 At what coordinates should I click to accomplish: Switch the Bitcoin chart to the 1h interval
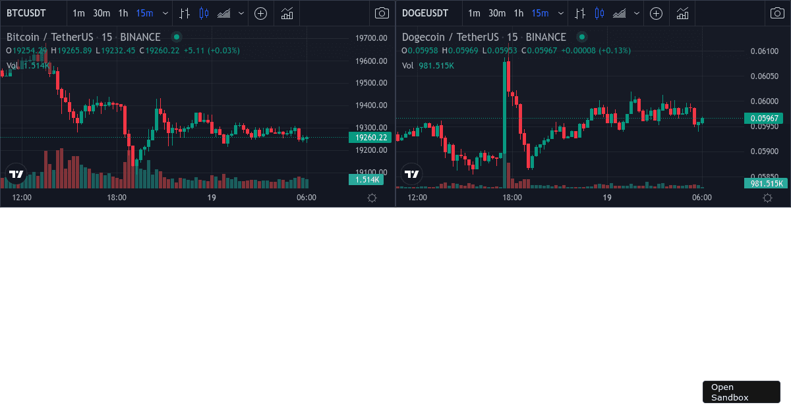coord(123,13)
